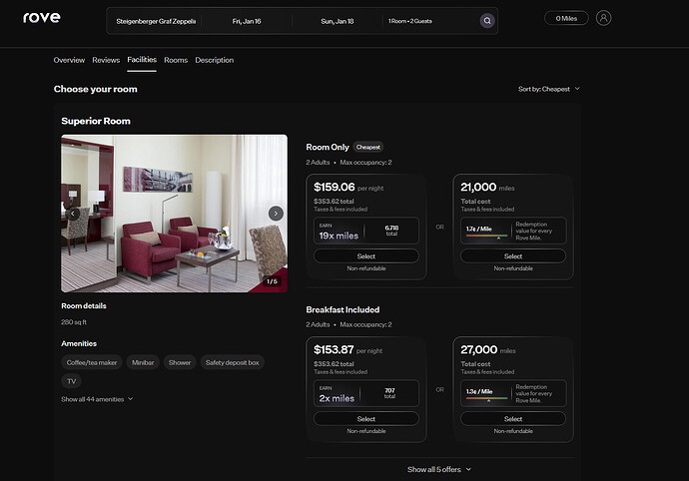Image resolution: width=689 pixels, height=481 pixels.
Task: Select Room Only 21,000 miles option
Action: [512, 256]
